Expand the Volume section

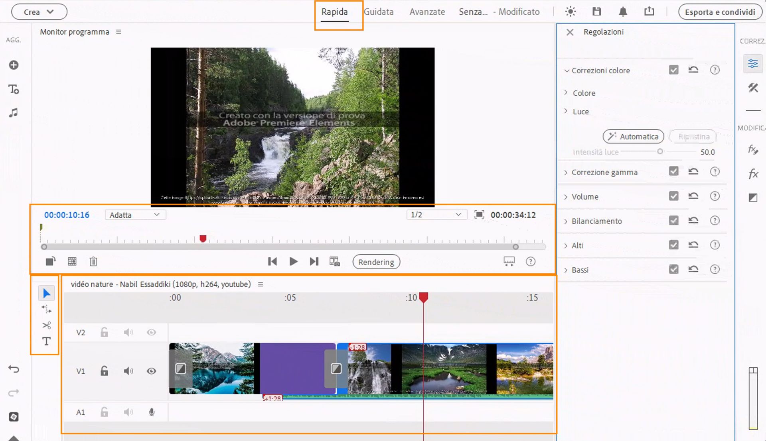pyautogui.click(x=566, y=197)
